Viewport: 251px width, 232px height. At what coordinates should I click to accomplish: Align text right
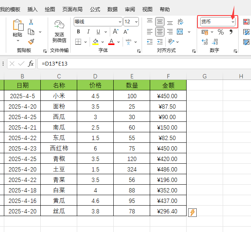[170, 32]
